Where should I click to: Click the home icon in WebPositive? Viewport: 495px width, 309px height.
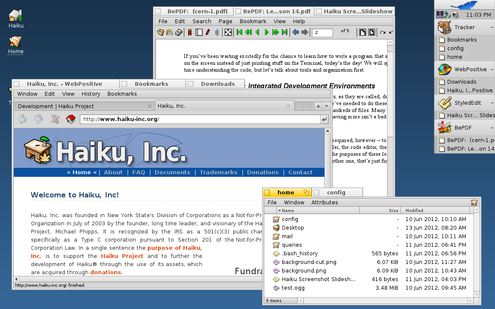point(70,119)
